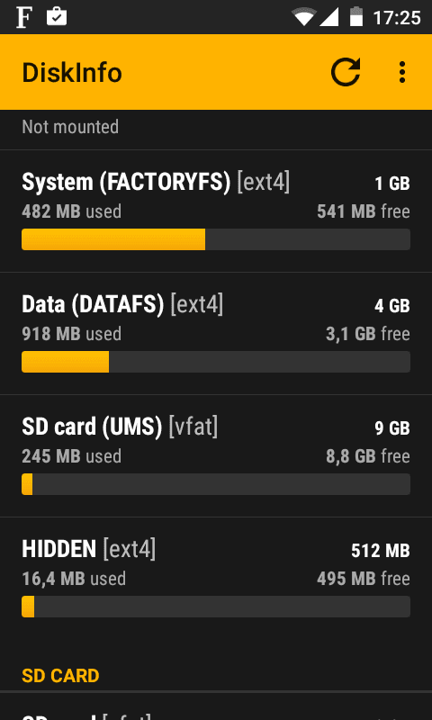
Task: Tap the F-Droid notification icon
Action: pyautogui.click(x=24, y=18)
